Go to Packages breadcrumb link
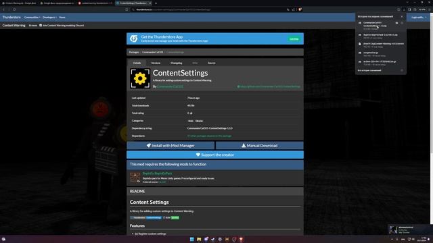 pyautogui.click(x=134, y=52)
